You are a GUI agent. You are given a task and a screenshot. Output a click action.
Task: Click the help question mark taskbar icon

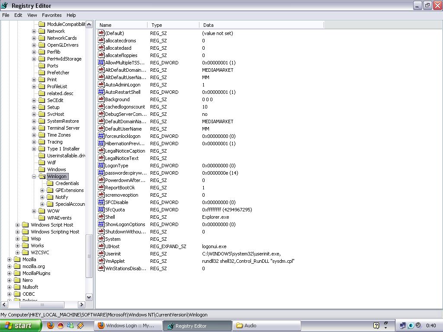[x=376, y=326]
